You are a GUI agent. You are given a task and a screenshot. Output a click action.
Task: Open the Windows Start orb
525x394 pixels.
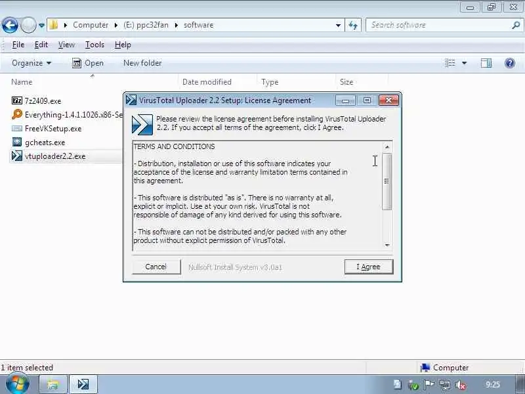[x=18, y=384]
